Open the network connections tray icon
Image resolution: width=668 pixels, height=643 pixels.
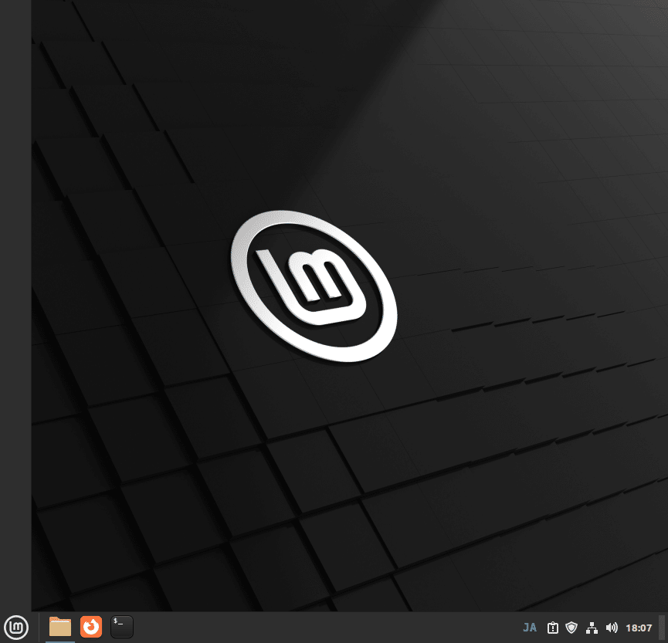(x=592, y=628)
